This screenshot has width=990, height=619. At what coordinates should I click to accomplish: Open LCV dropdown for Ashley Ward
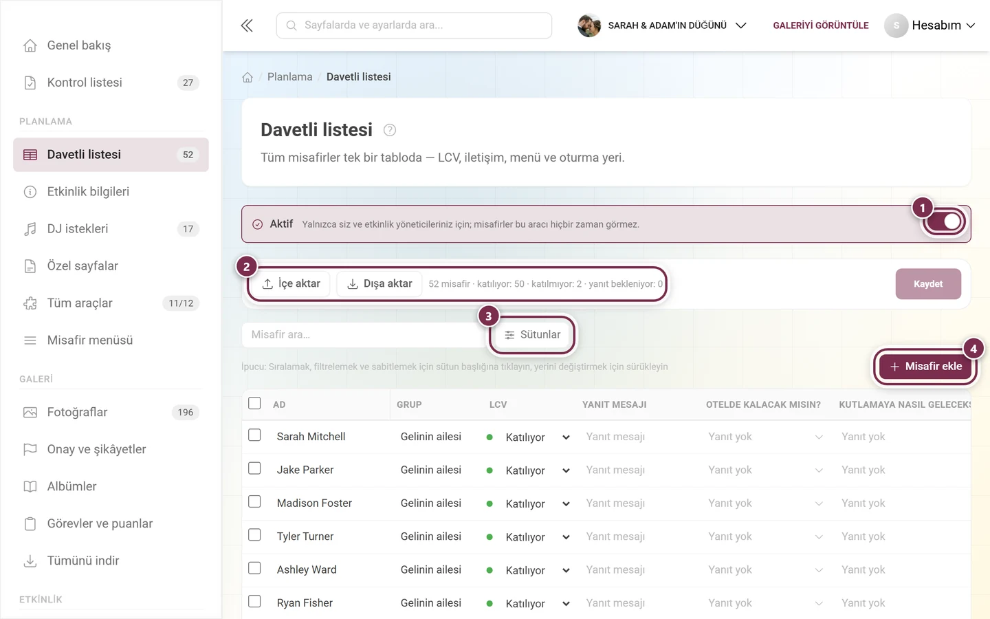pyautogui.click(x=528, y=570)
